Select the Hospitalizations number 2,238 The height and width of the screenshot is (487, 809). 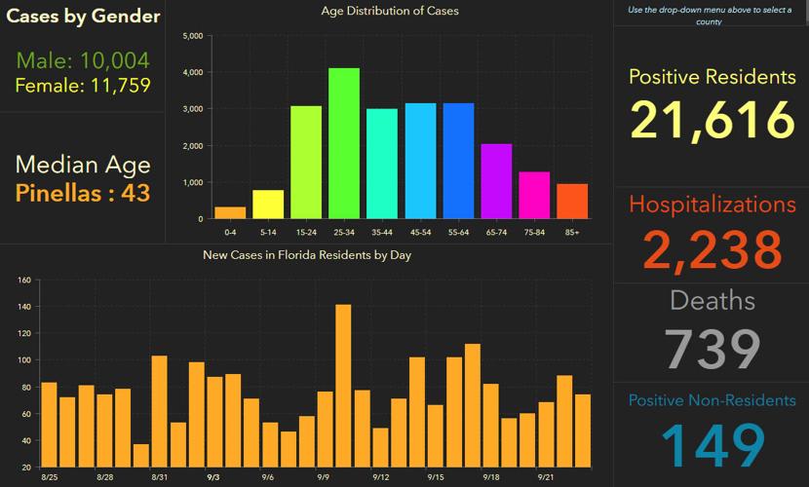713,248
